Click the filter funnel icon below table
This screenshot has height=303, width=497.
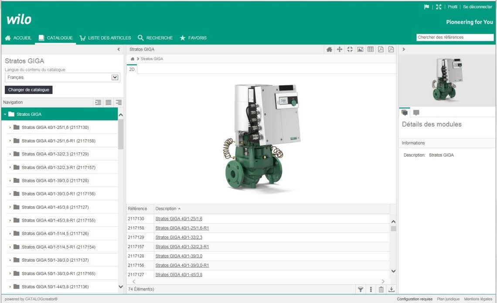[x=361, y=290]
